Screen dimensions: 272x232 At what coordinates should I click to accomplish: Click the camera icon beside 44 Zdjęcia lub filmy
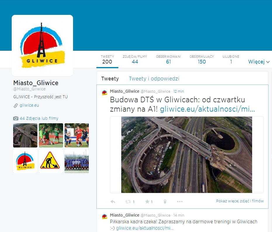coord(16,118)
